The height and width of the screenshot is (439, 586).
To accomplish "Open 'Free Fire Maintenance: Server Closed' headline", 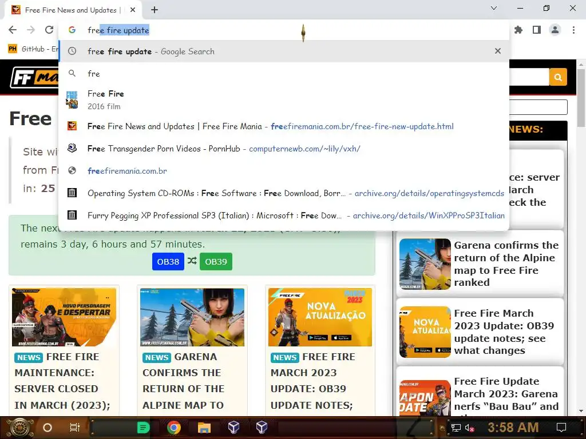I will [x=62, y=381].
